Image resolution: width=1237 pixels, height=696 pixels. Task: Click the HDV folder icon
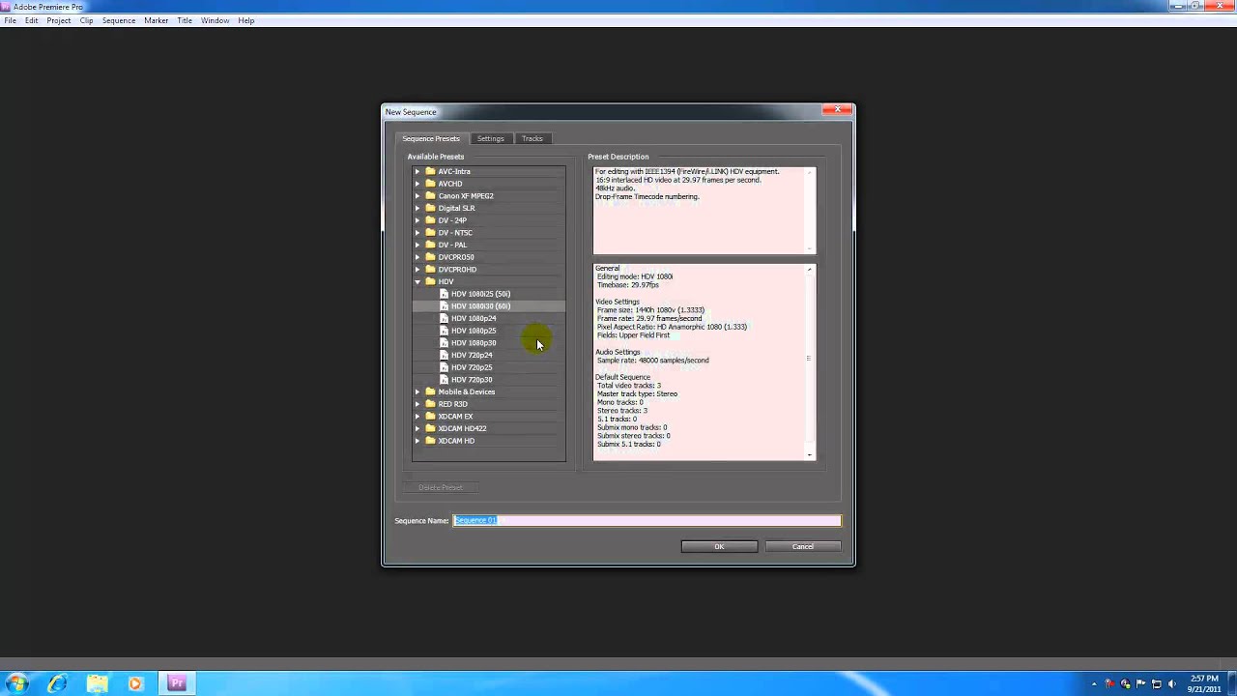(430, 281)
